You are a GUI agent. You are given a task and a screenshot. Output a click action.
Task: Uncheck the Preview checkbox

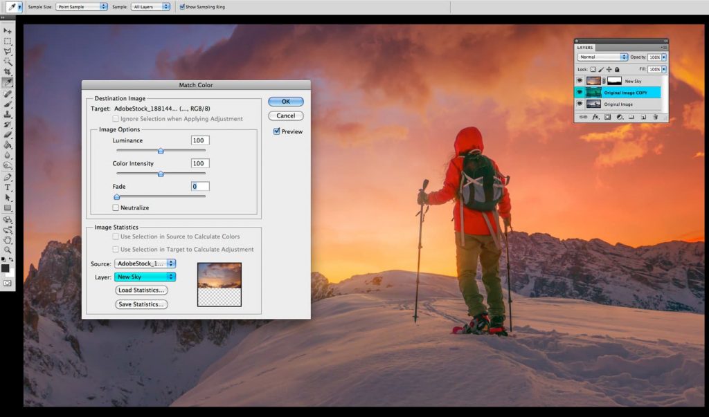tap(277, 131)
